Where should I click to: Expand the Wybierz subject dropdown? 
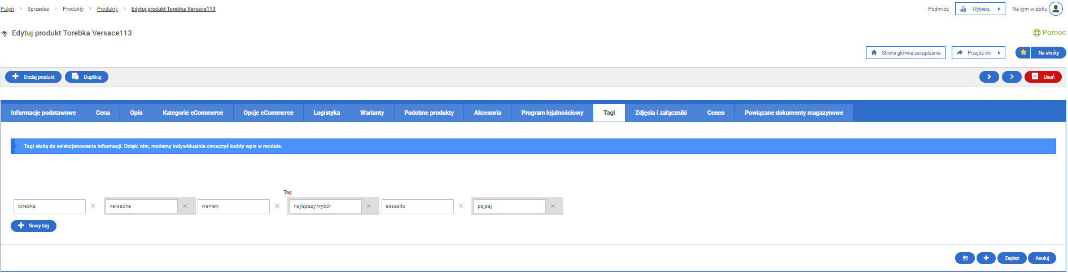[980, 9]
